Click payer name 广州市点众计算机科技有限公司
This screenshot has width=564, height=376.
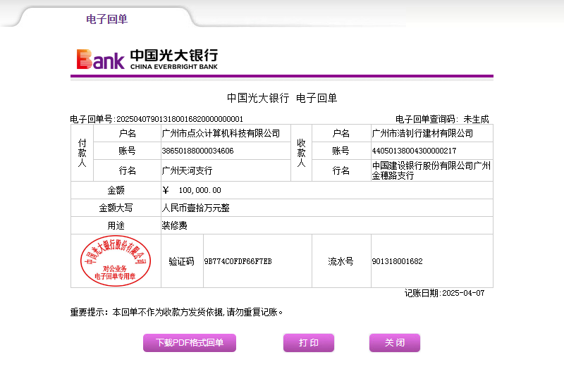(221, 133)
